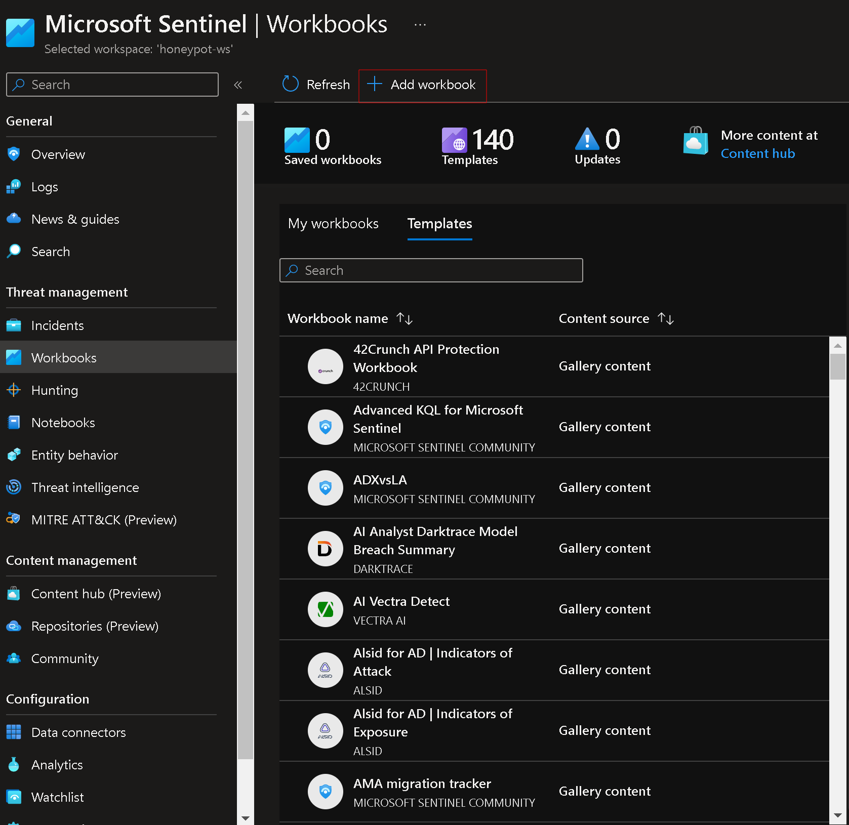The image size is (849, 825).
Task: Click the Data connectors grid icon
Action: (14, 732)
